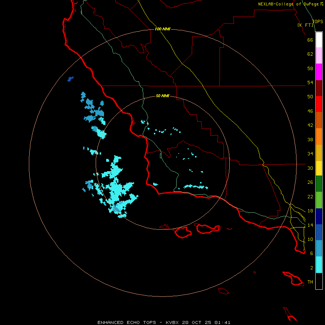Viewport: 325px width, 325px height.
Task: Click the legend value 58
Action: (310, 68)
